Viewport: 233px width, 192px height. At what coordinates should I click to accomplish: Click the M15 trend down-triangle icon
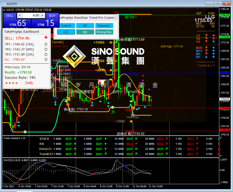coord(206,51)
